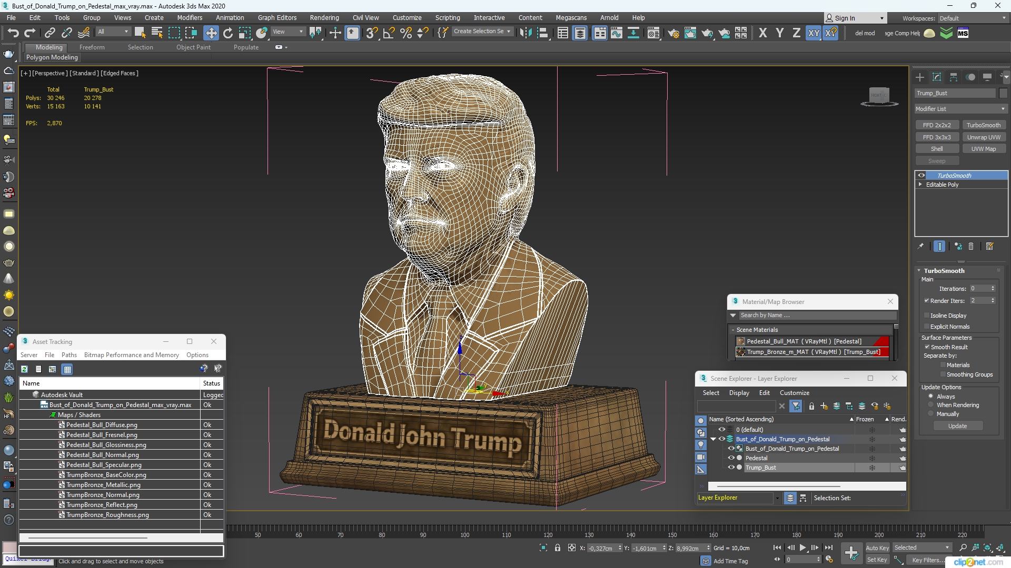Open the Align tool
Viewport: 1011px width, 568px height.
[543, 33]
